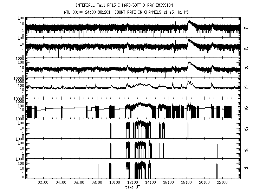Click the 02:00 time axis tick label
The image size is (253, 193).
[x=43, y=183]
